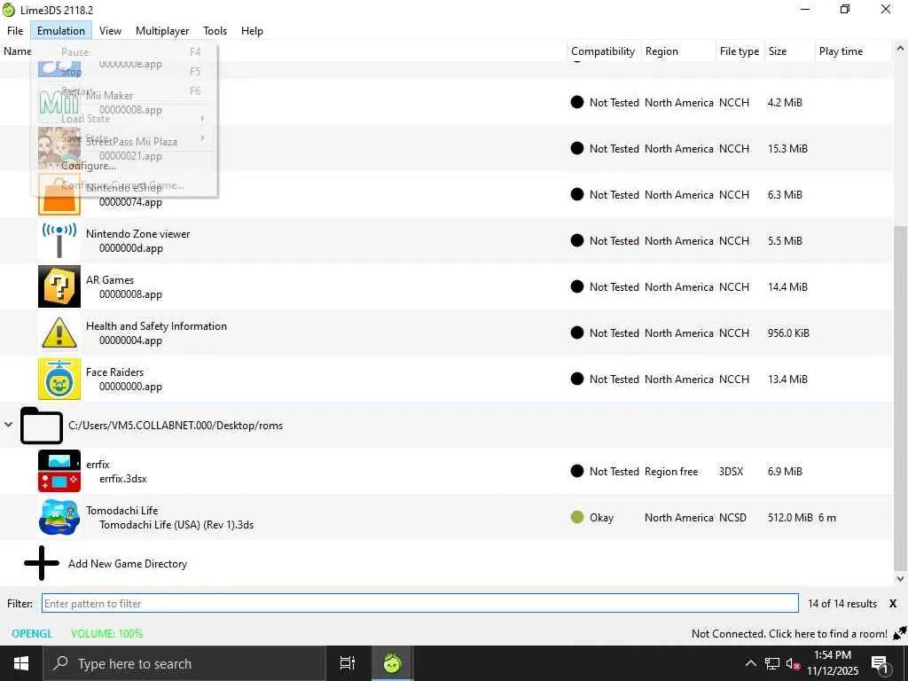The width and height of the screenshot is (908, 681).
Task: Select the AR Games row
Action: [x=446, y=286]
